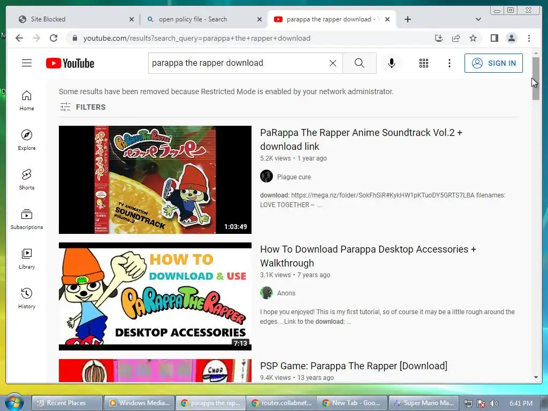
Task: Open the network tray icon
Action: coord(468,404)
